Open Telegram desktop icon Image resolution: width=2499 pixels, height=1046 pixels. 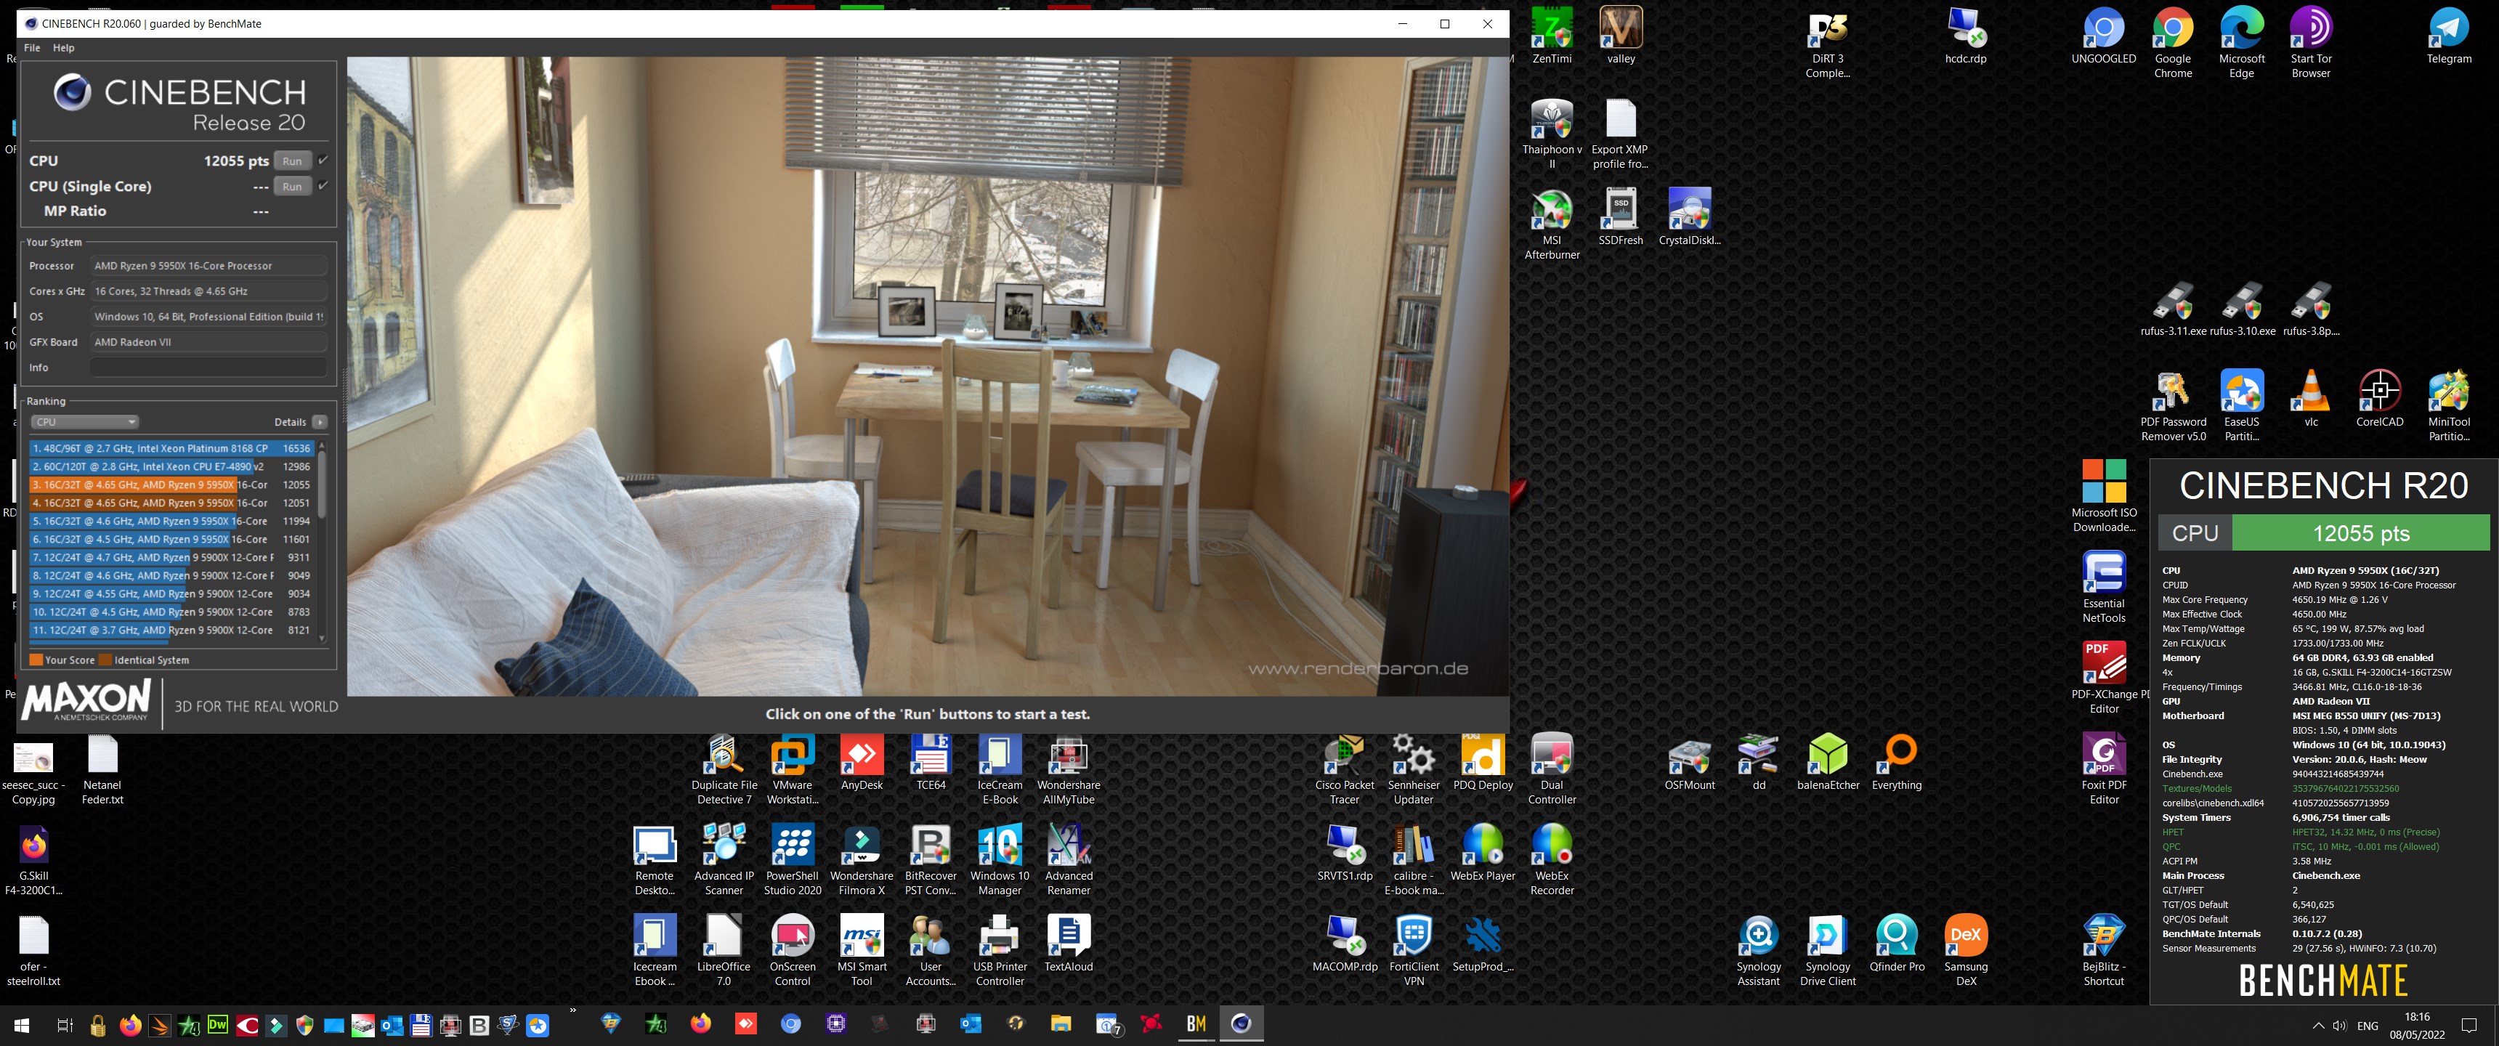[2449, 36]
